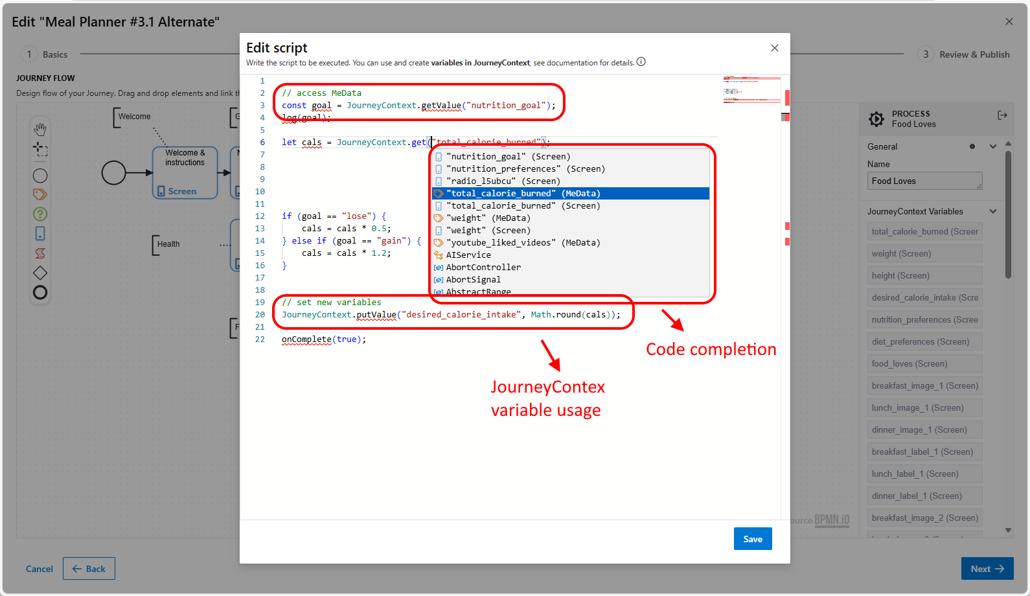Pick the red script task palette icon

pyautogui.click(x=40, y=253)
